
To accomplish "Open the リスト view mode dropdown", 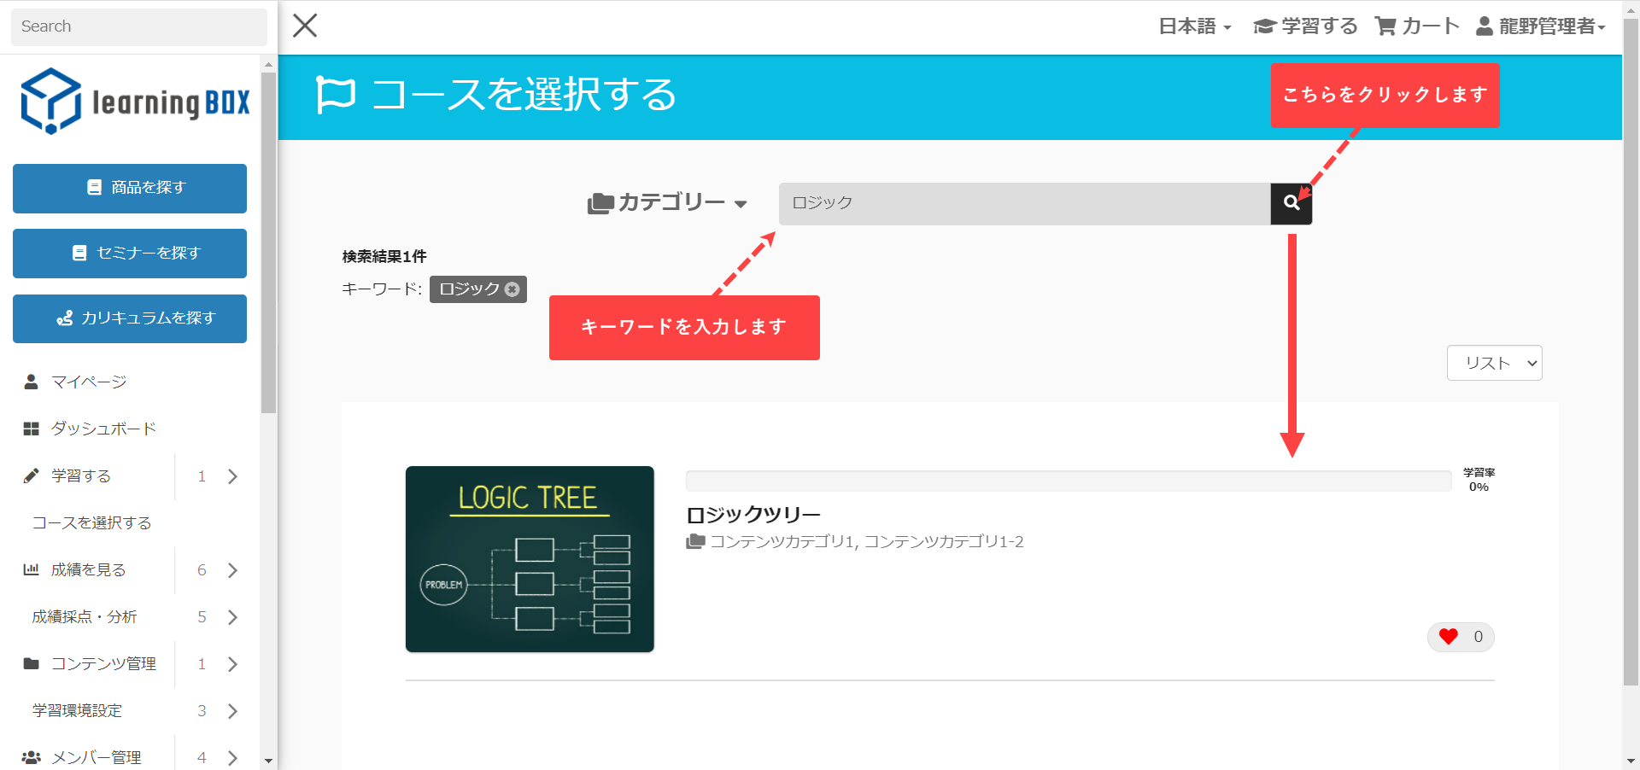I will [1494, 363].
